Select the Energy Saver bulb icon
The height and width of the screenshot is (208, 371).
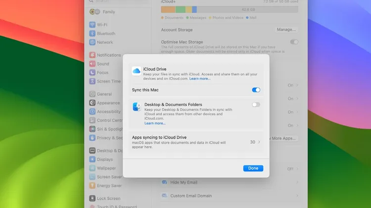coord(93,185)
